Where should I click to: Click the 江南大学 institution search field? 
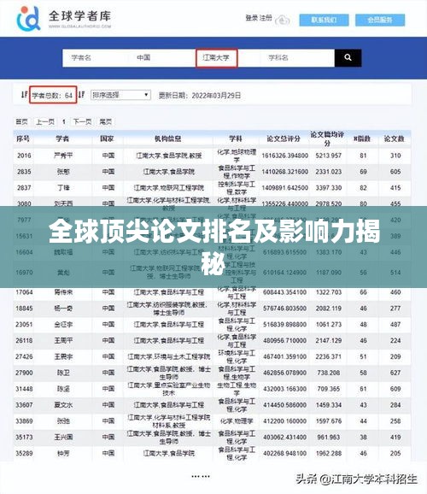pos(216,57)
